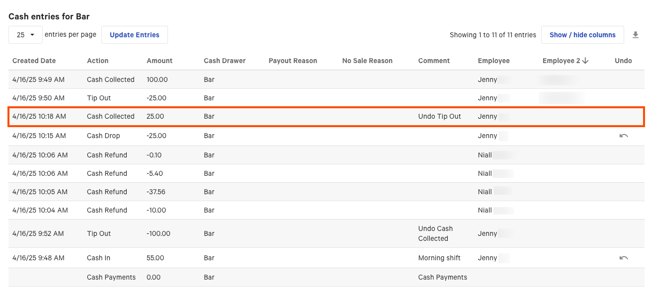Click the Cash entries for Bar heading

pos(49,16)
